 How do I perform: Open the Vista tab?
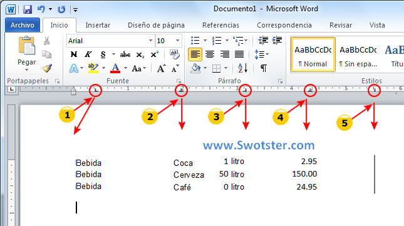tap(377, 25)
